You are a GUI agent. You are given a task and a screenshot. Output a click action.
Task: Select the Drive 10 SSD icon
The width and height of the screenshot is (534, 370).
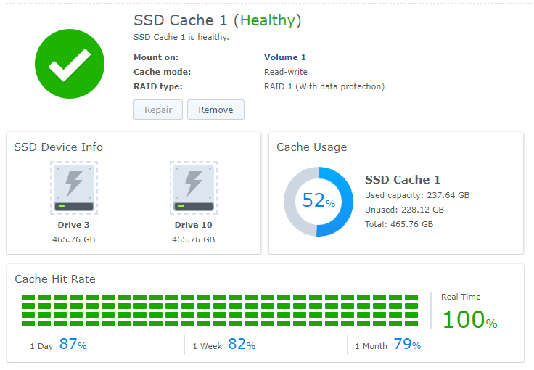(194, 188)
